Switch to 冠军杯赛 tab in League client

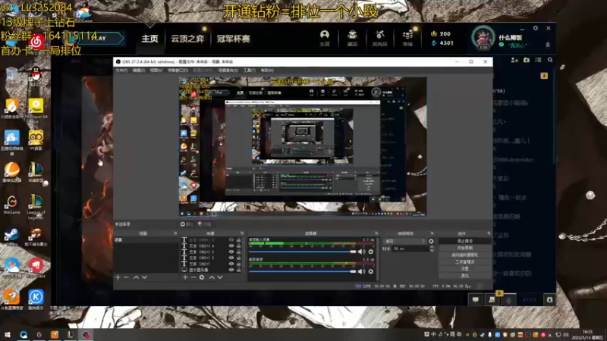click(233, 39)
